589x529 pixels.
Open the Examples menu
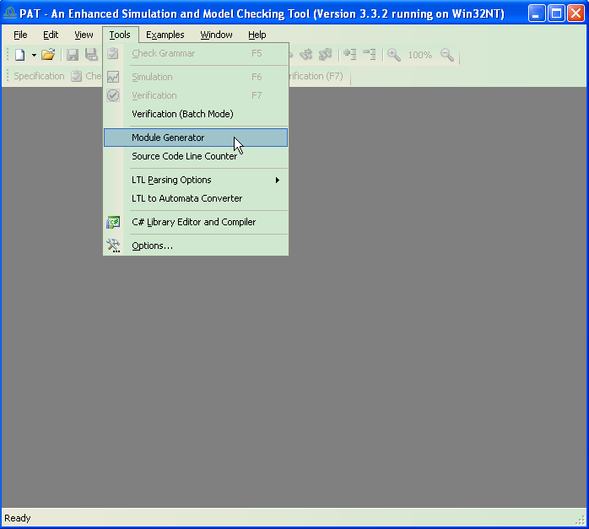(x=165, y=35)
